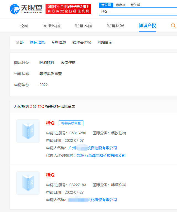Screen dimensions: 177x212
Task: Filter application year 2022
Action: (x=43, y=85)
